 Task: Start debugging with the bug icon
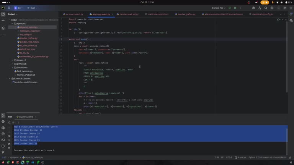click(x=235, y=8)
